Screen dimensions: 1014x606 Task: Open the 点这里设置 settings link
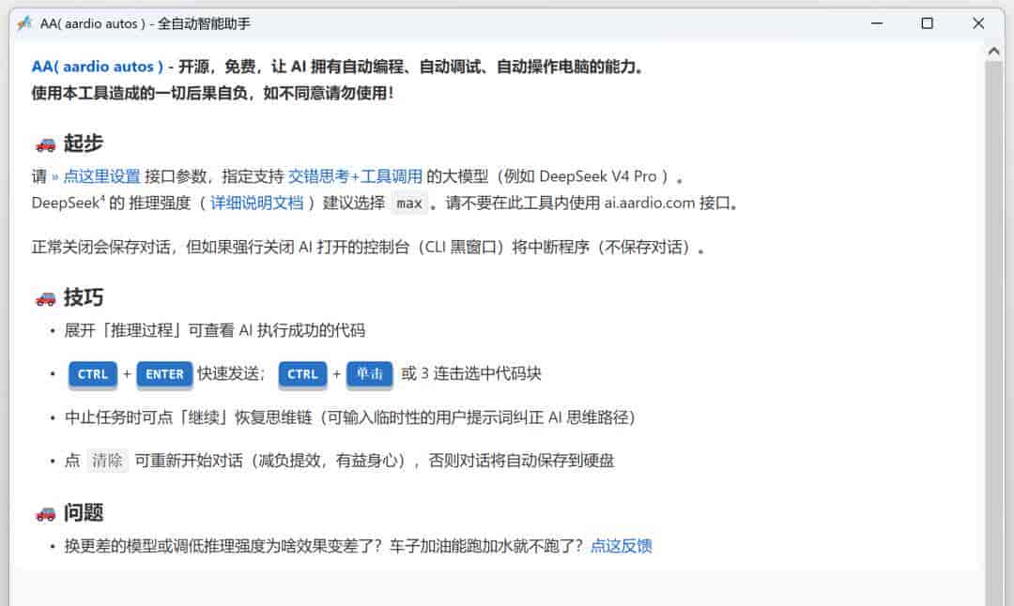click(x=101, y=176)
